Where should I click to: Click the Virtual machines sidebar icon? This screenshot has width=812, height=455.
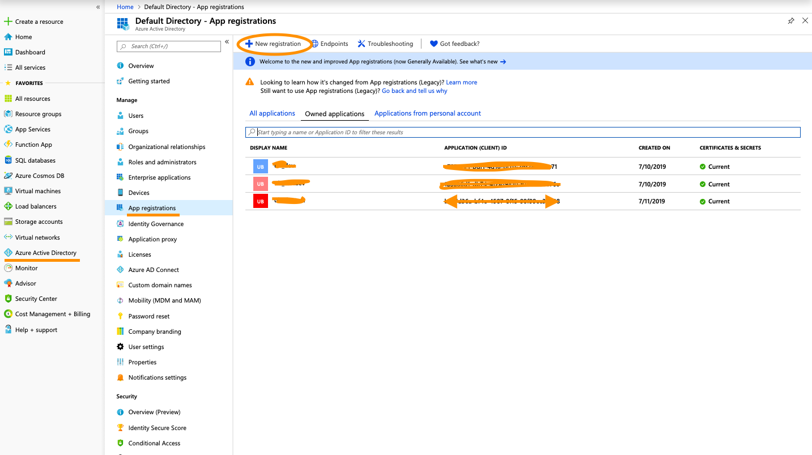[x=8, y=191]
